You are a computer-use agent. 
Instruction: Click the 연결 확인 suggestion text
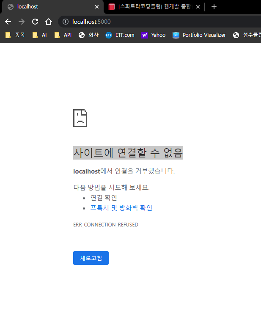[104, 198]
